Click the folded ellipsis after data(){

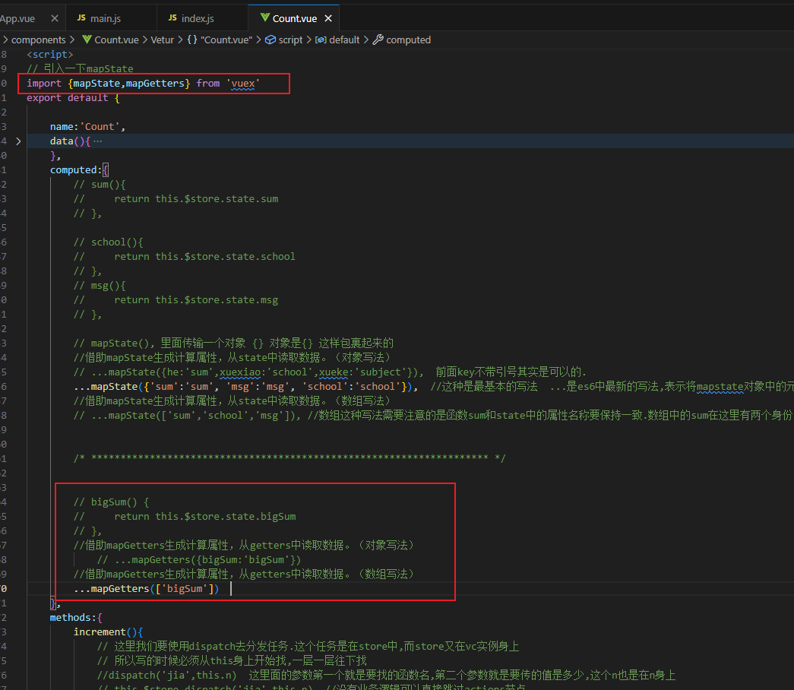pyautogui.click(x=98, y=141)
